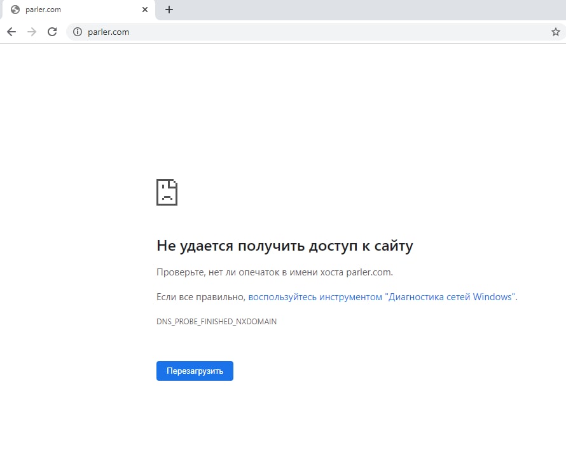The height and width of the screenshot is (455, 566).
Task: Click heading Не удается получить доступ к сайту
Action: point(284,246)
